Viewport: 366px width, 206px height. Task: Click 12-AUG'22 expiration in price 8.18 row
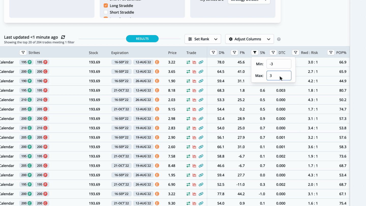pyautogui.click(x=143, y=91)
